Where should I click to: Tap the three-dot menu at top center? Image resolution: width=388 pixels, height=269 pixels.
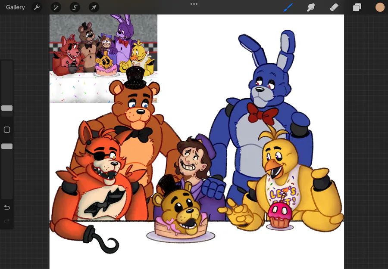click(x=194, y=4)
